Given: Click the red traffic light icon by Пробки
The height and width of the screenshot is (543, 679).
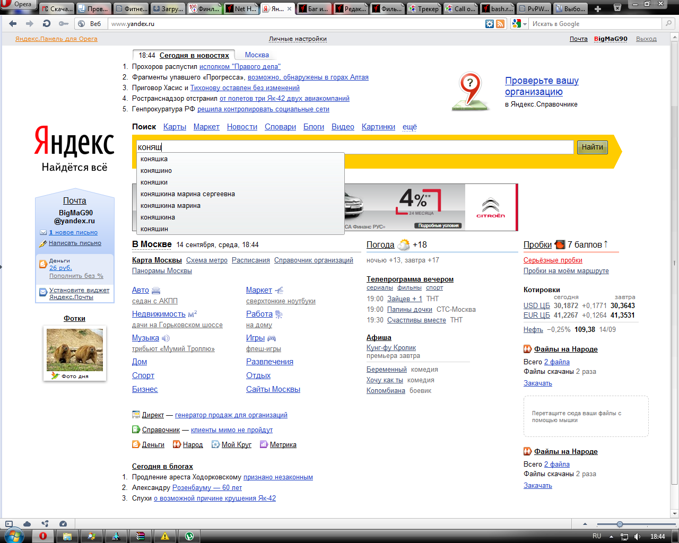Looking at the screenshot, I should 560,244.
